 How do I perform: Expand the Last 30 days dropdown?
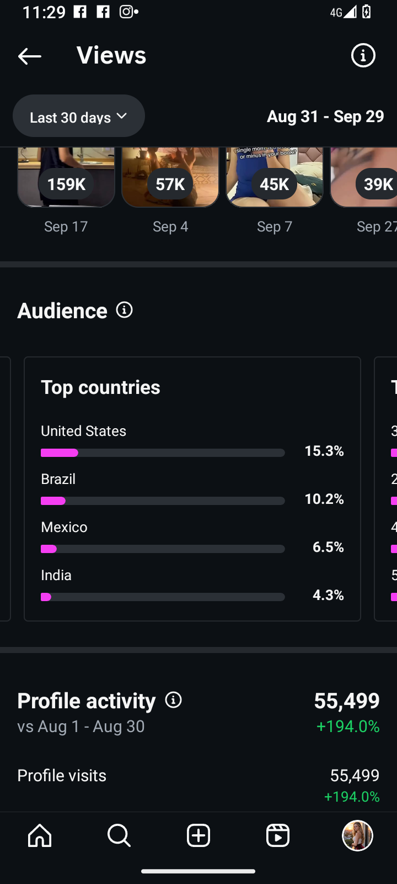[x=79, y=117]
